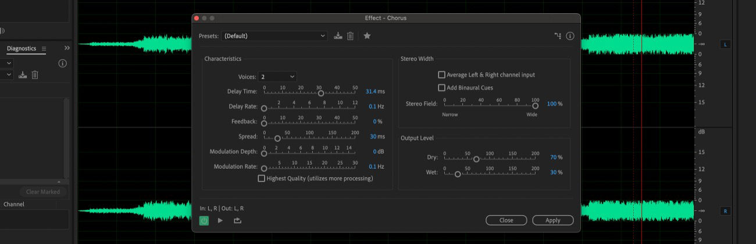The width and height of the screenshot is (756, 244).
Task: Click the Delay Time slider handle
Action: click(320, 93)
